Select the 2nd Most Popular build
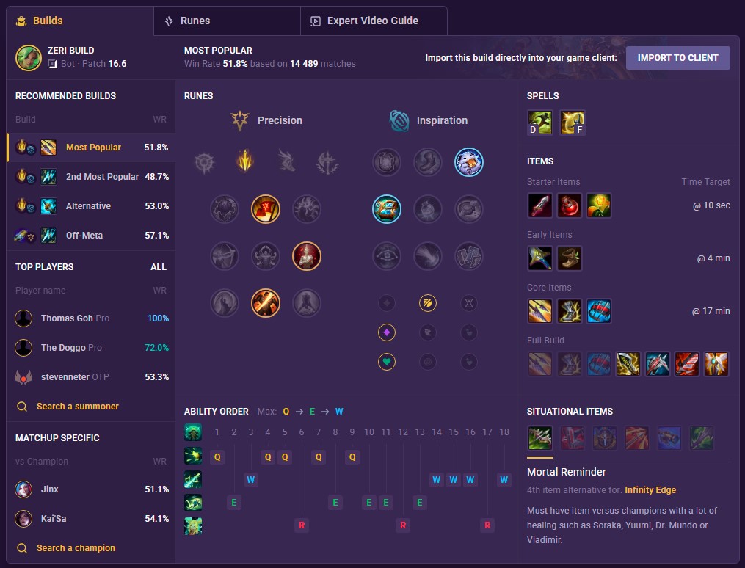 point(91,177)
